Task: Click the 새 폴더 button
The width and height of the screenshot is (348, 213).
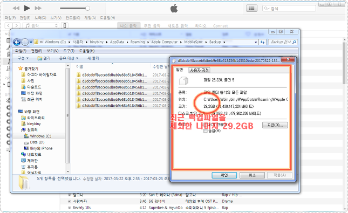Action: click(x=93, y=58)
